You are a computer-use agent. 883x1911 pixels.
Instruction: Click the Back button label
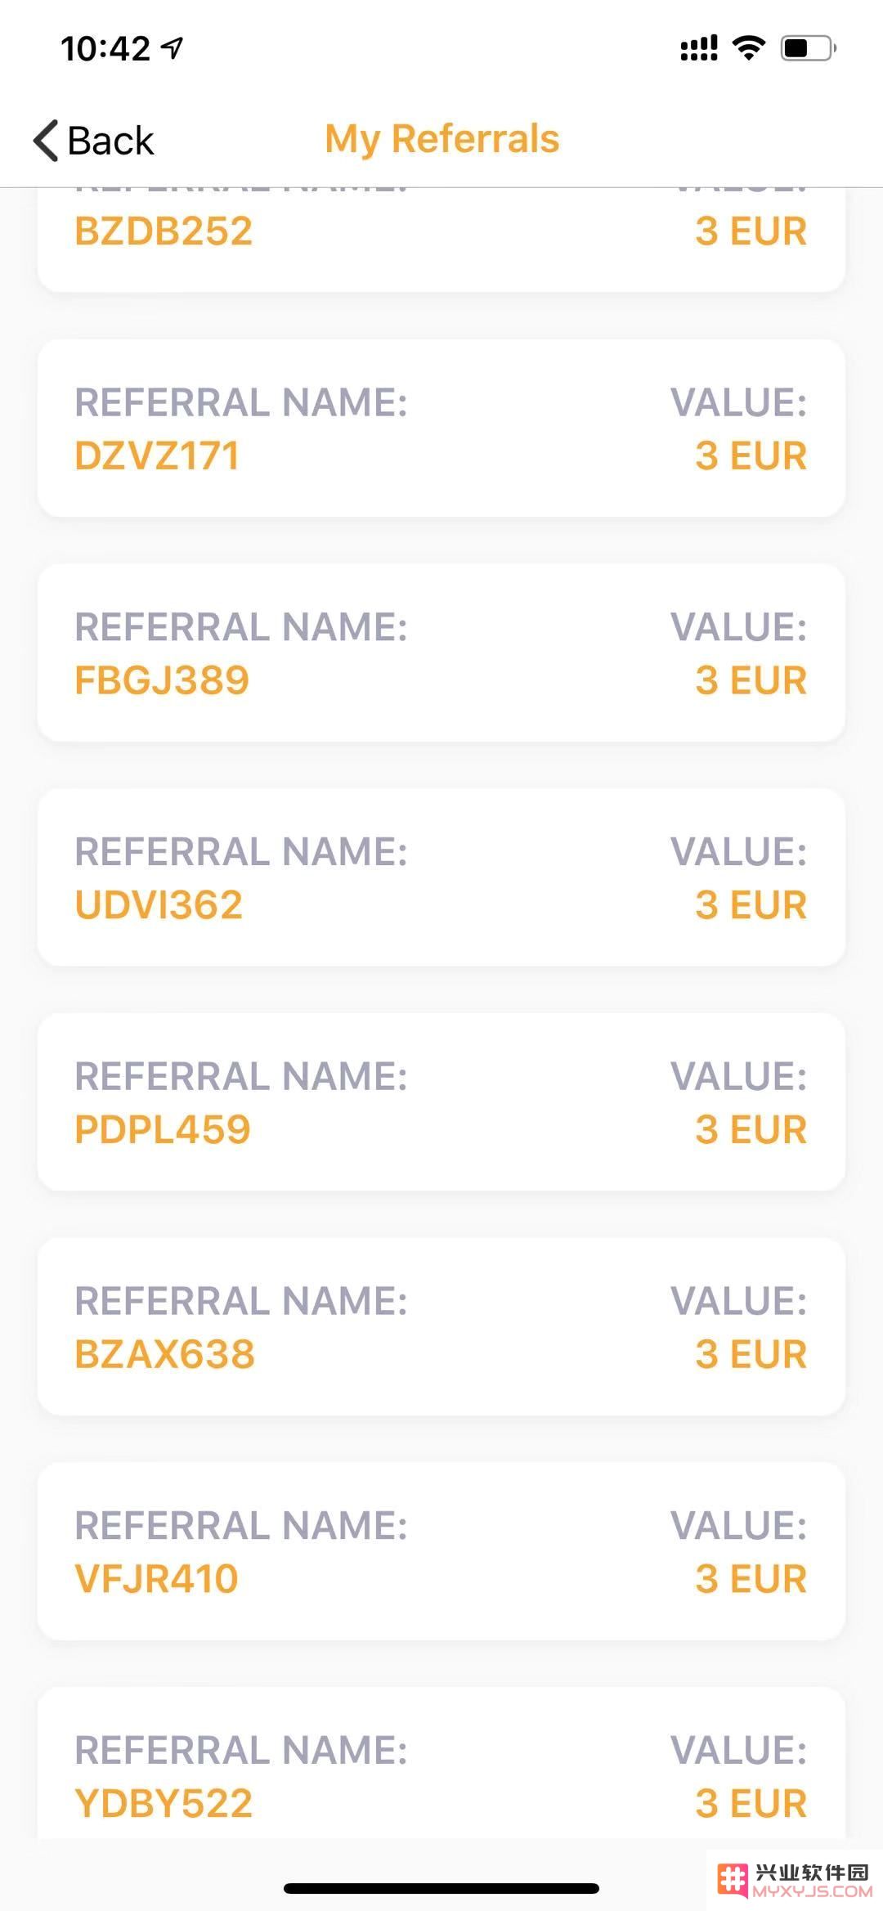[110, 141]
